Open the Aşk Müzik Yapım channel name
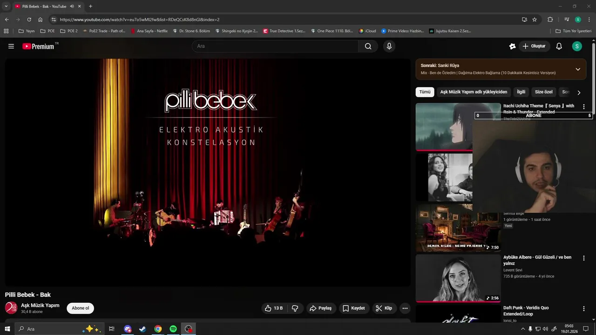This screenshot has width=596, height=335. click(40, 305)
